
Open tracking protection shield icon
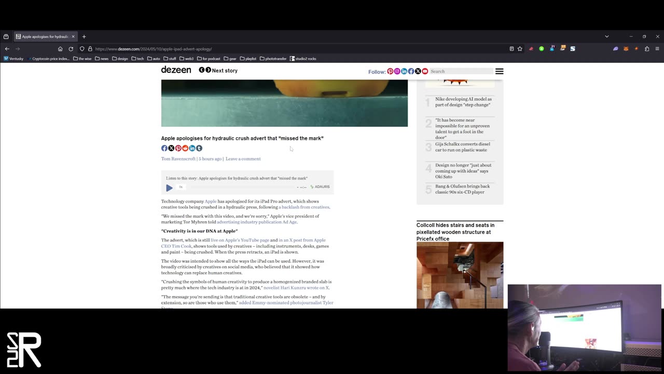(82, 49)
